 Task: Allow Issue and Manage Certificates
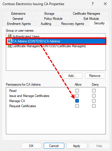[x=77, y=96]
